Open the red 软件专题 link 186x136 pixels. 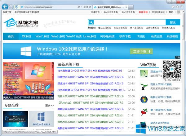[143, 12]
